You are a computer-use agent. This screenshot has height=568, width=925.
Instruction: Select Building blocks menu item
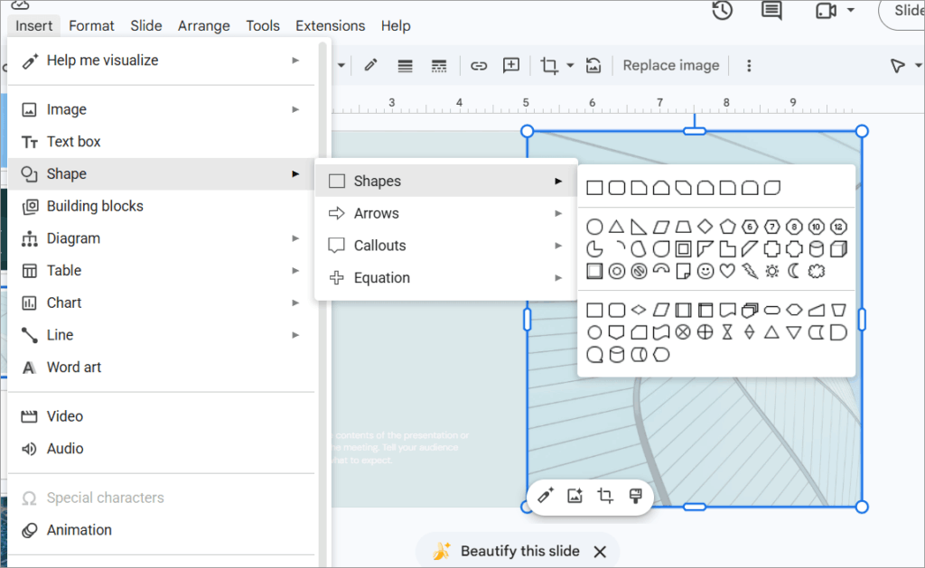pos(162,206)
